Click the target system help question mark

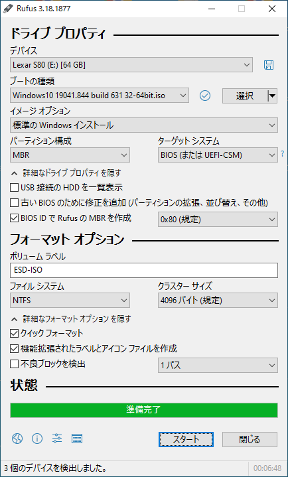(283, 154)
